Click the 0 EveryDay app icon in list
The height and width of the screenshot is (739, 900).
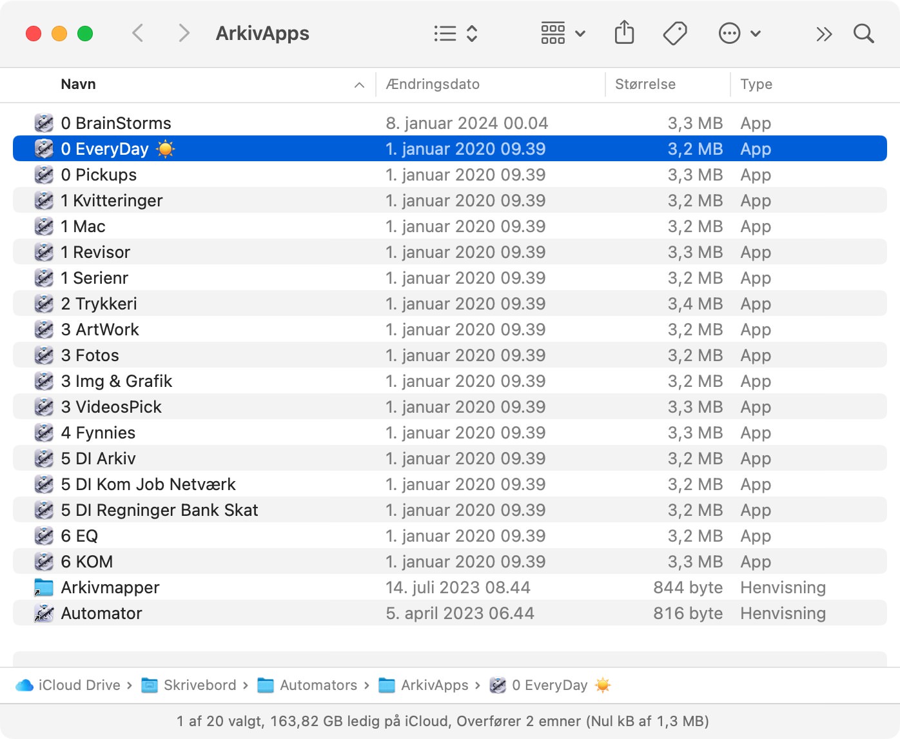point(44,148)
